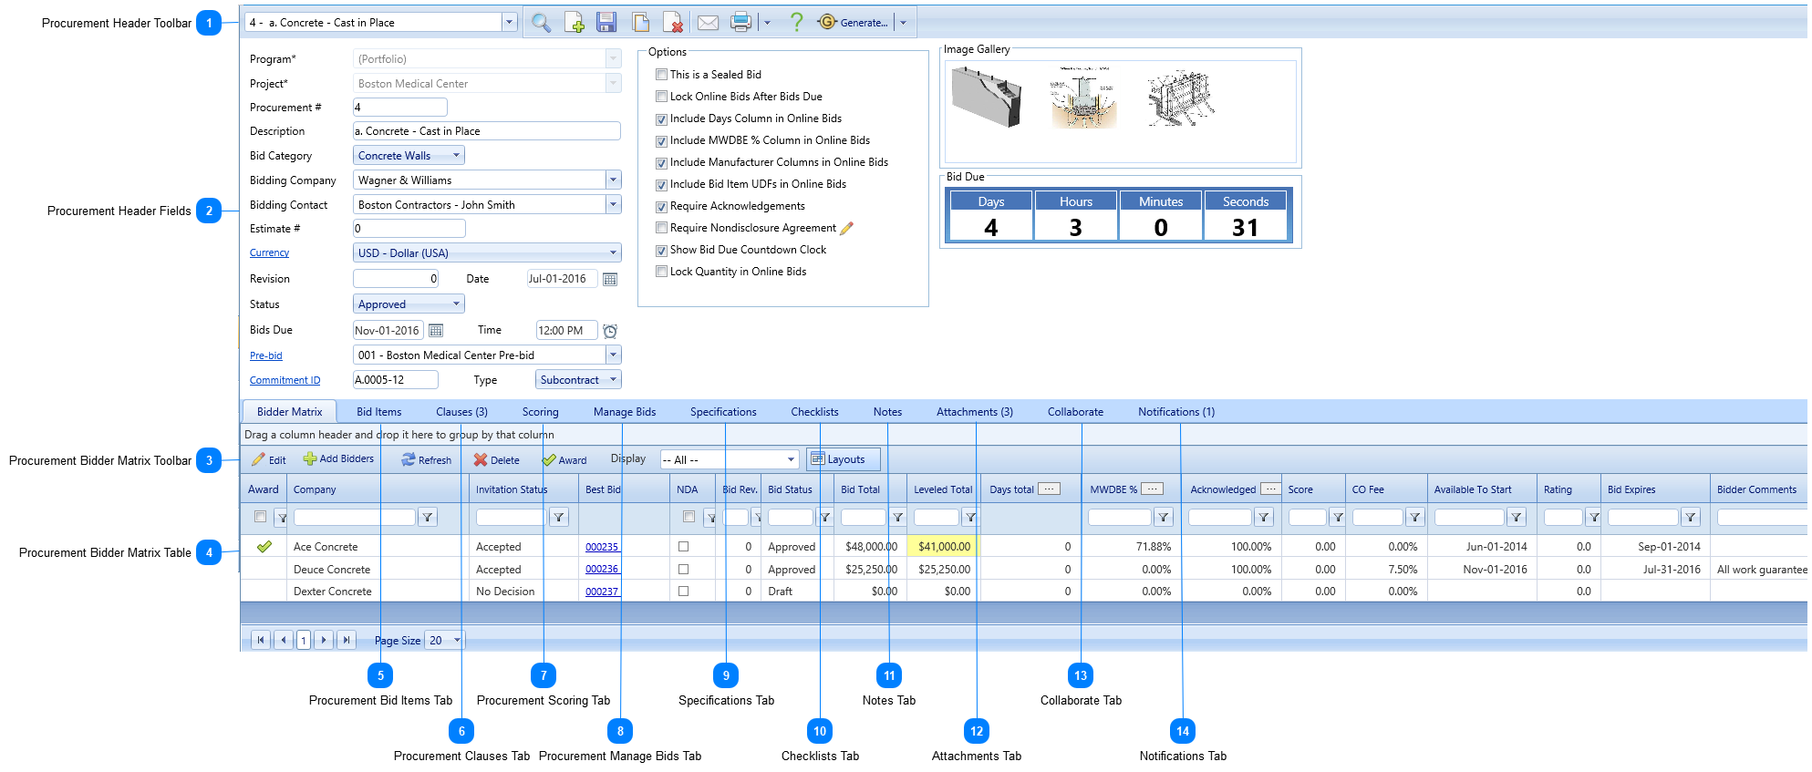This screenshot has width=1812, height=772.
Task: Switch to the Bid Items tab
Action: [379, 412]
